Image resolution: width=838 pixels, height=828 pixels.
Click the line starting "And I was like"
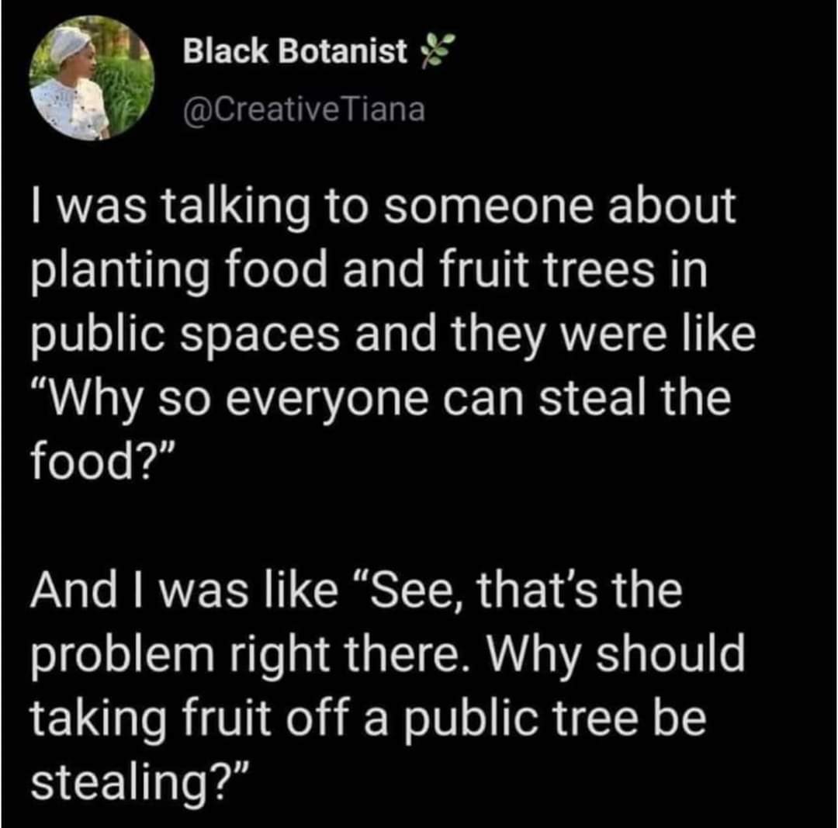pos(356,591)
